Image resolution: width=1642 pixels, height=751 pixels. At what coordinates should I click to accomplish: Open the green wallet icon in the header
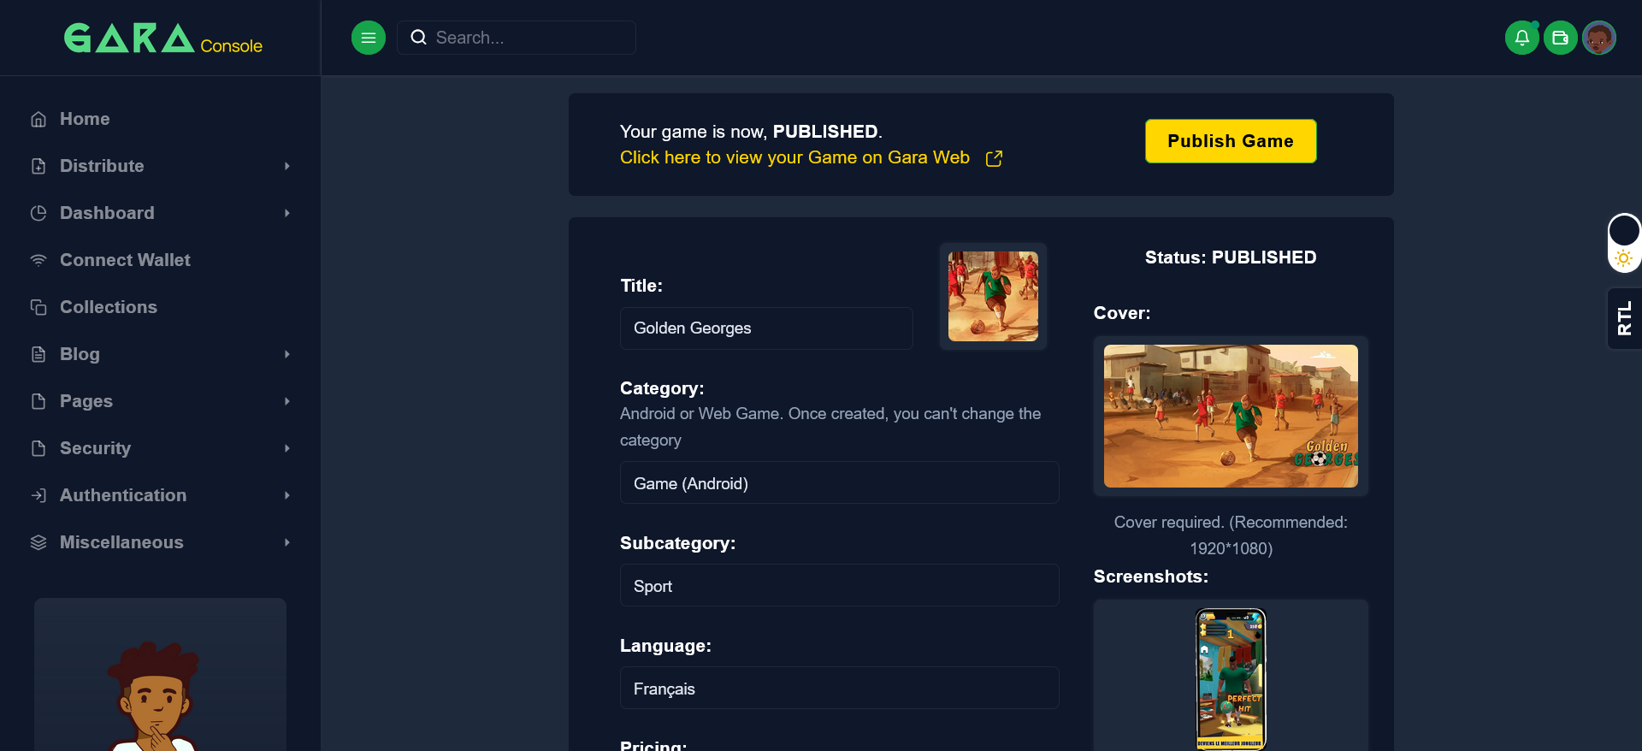coord(1561,38)
